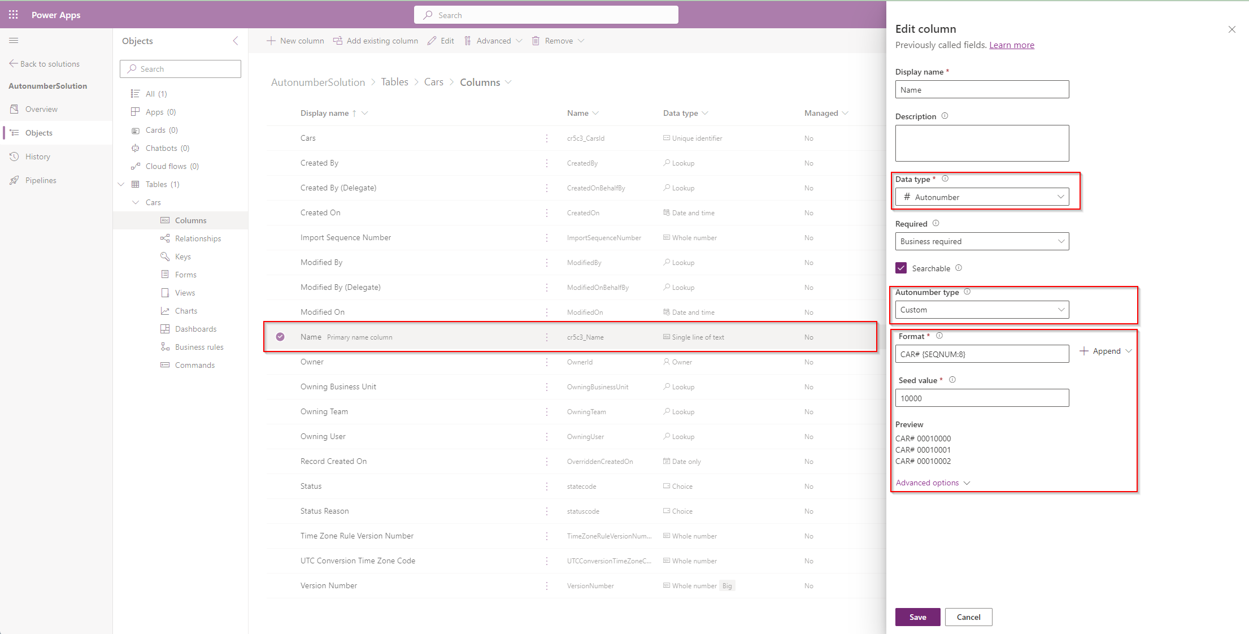Viewport: 1249px width, 634px height.
Task: Click Cars breadcrumb
Action: coord(434,82)
